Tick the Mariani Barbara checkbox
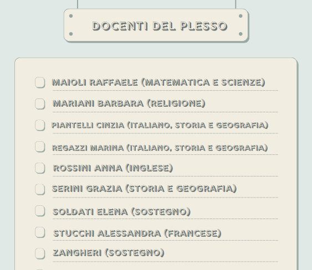The height and width of the screenshot is (270, 312). click(x=40, y=103)
